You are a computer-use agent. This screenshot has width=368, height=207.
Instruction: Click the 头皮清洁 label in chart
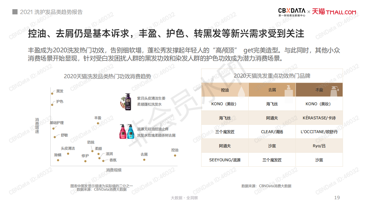68,148
